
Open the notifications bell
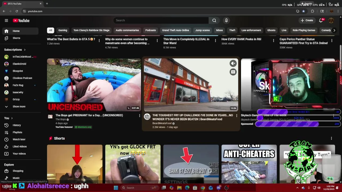coord(321,21)
